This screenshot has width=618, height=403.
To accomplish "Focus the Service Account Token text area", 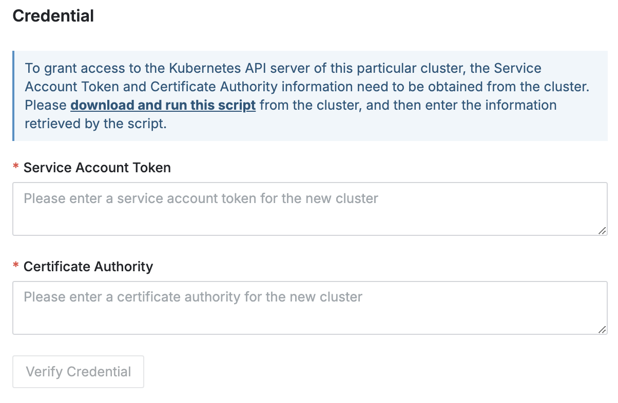I will [310, 209].
